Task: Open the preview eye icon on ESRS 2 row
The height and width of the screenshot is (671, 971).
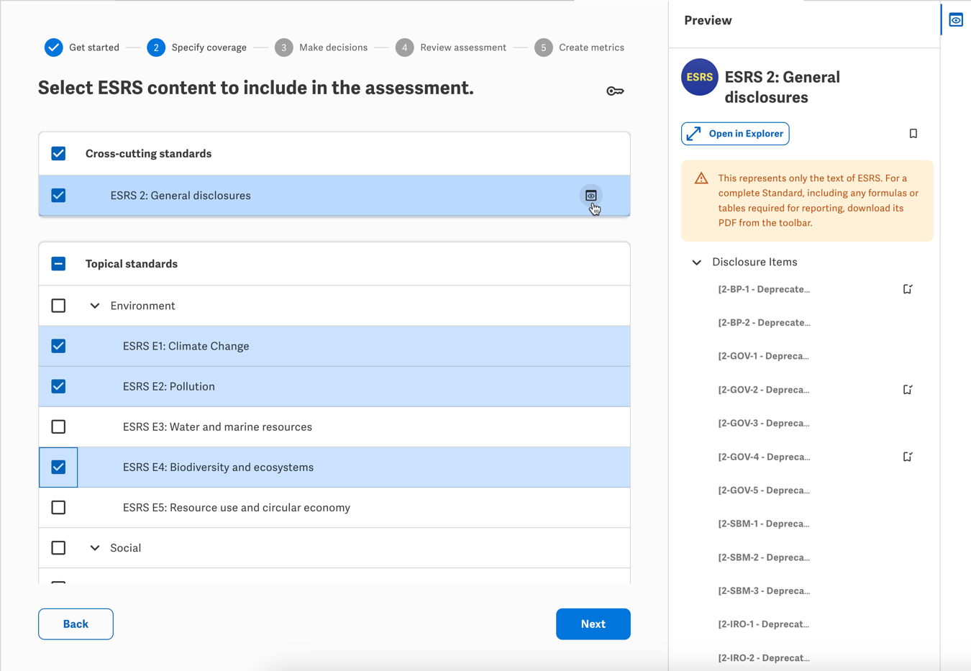Action: click(591, 195)
